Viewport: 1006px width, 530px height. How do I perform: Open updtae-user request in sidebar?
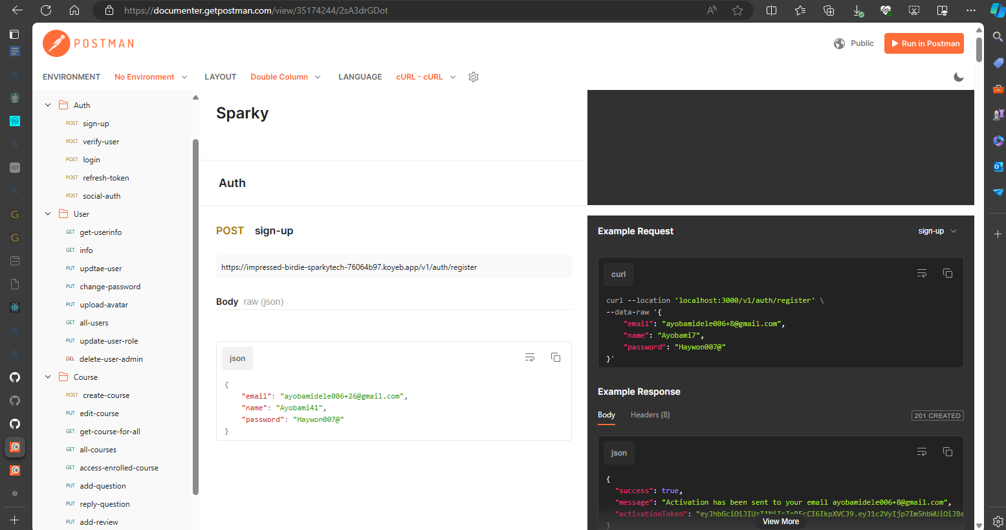(100, 269)
